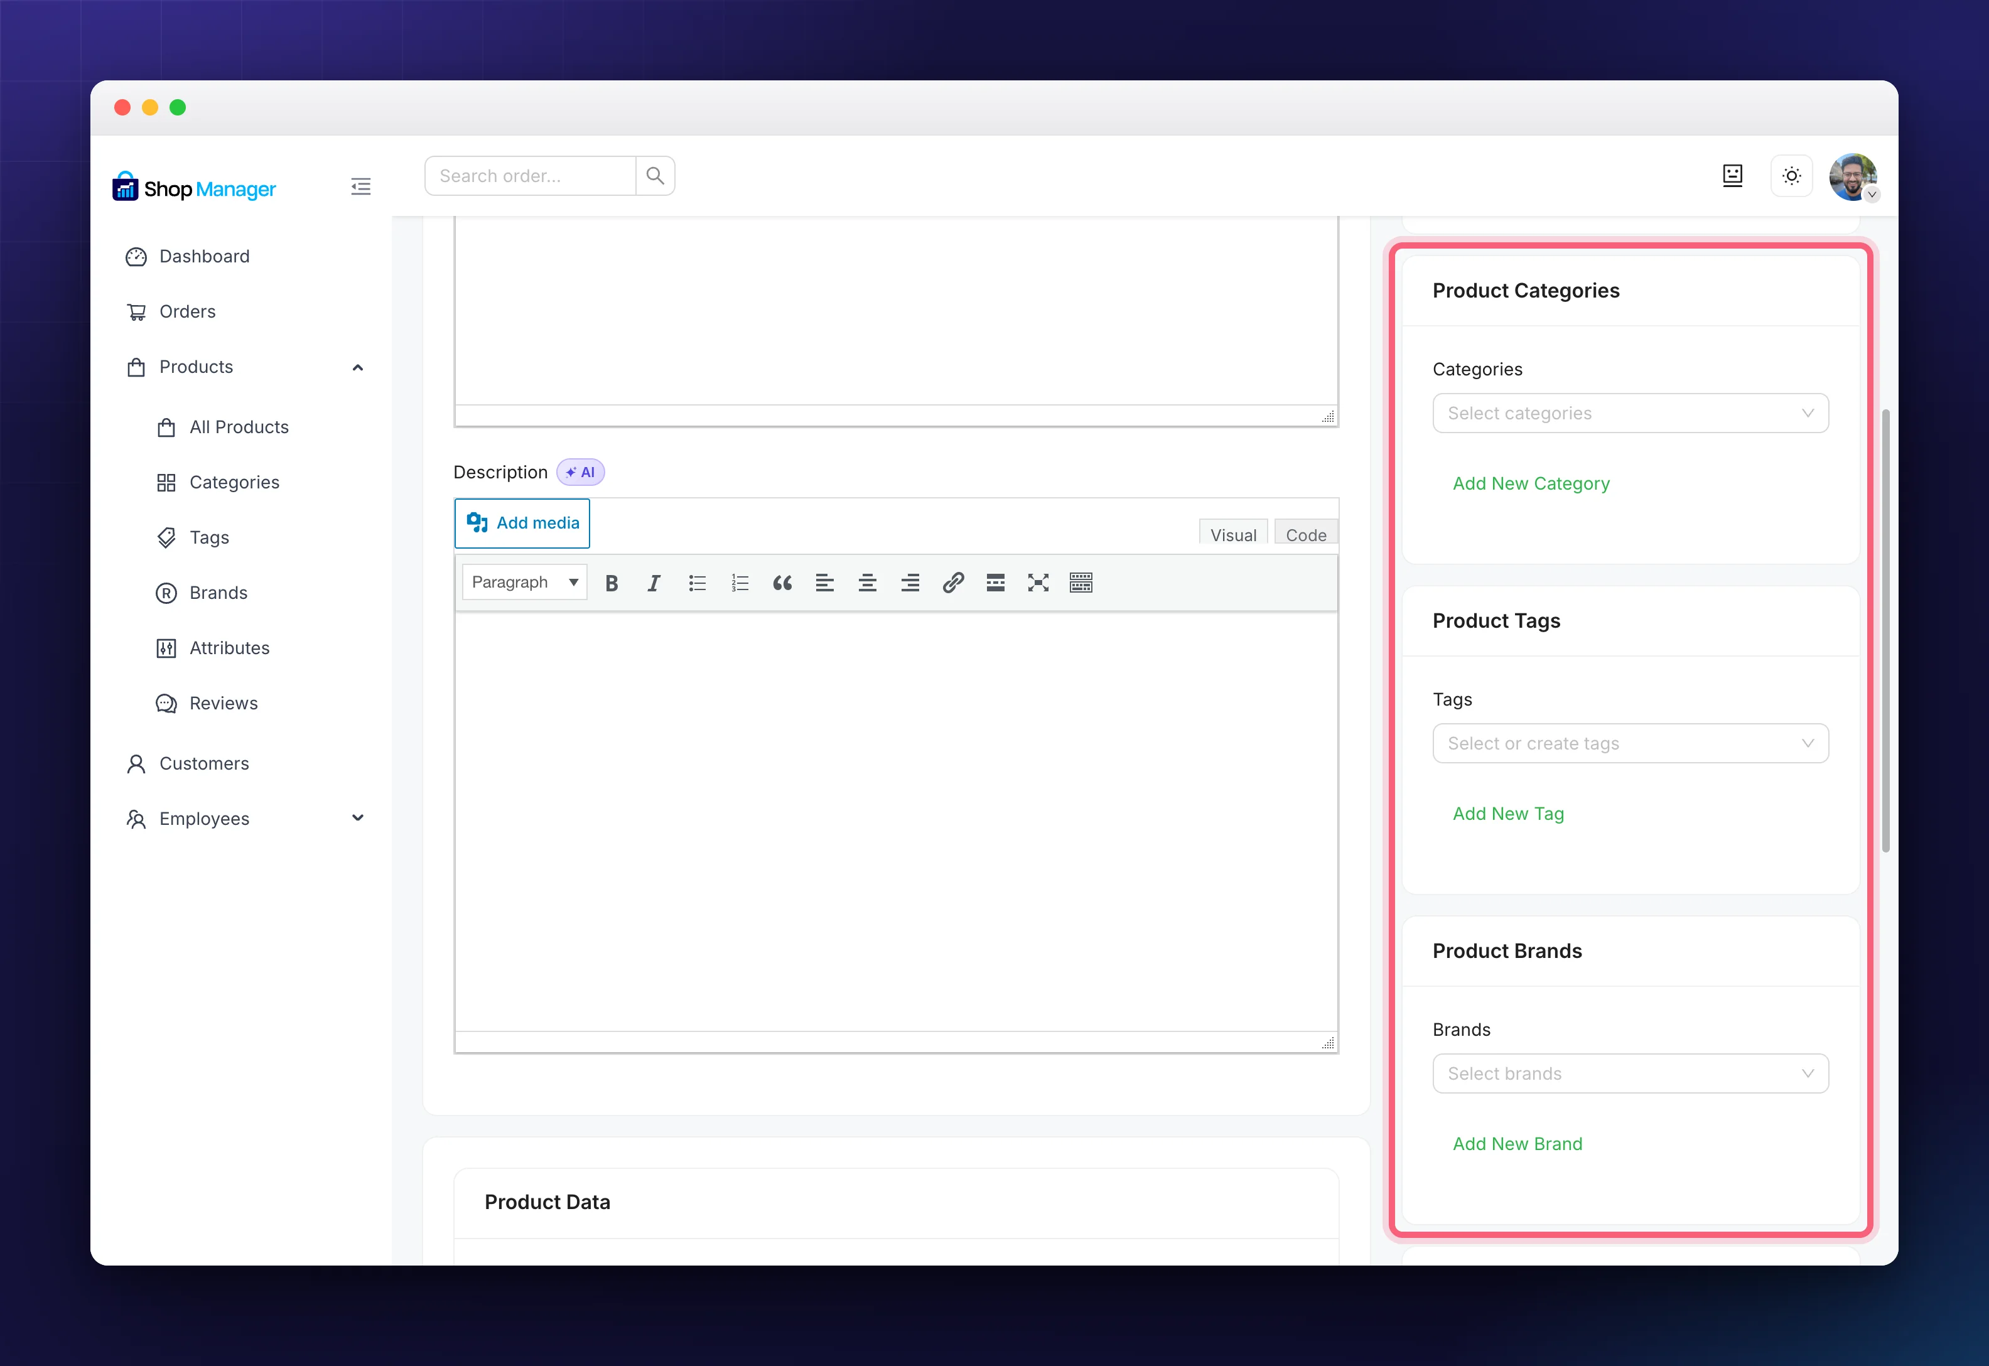The width and height of the screenshot is (1989, 1366).
Task: Click the Categories grid icon
Action: tap(166, 483)
